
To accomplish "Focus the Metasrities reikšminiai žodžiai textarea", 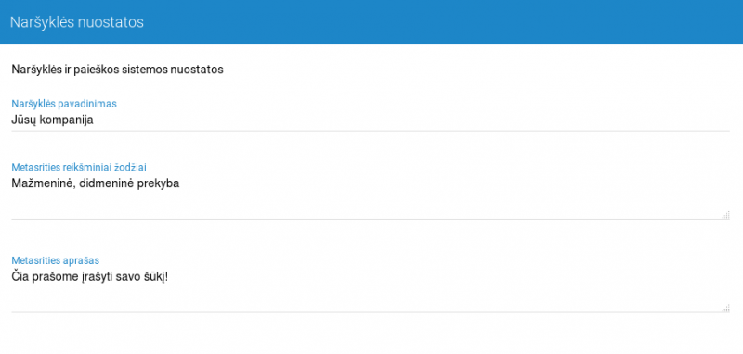I will pyautogui.click(x=370, y=196).
